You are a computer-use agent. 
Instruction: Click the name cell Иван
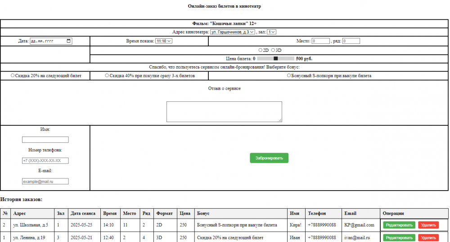[296, 237]
